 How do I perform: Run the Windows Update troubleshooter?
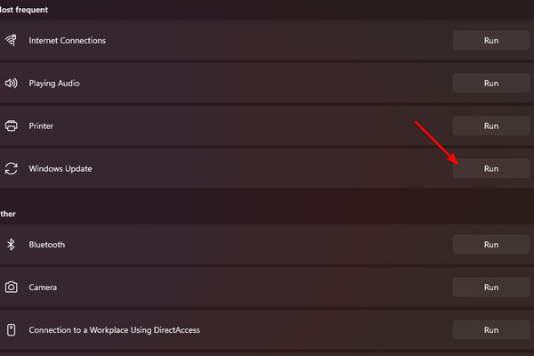(490, 168)
